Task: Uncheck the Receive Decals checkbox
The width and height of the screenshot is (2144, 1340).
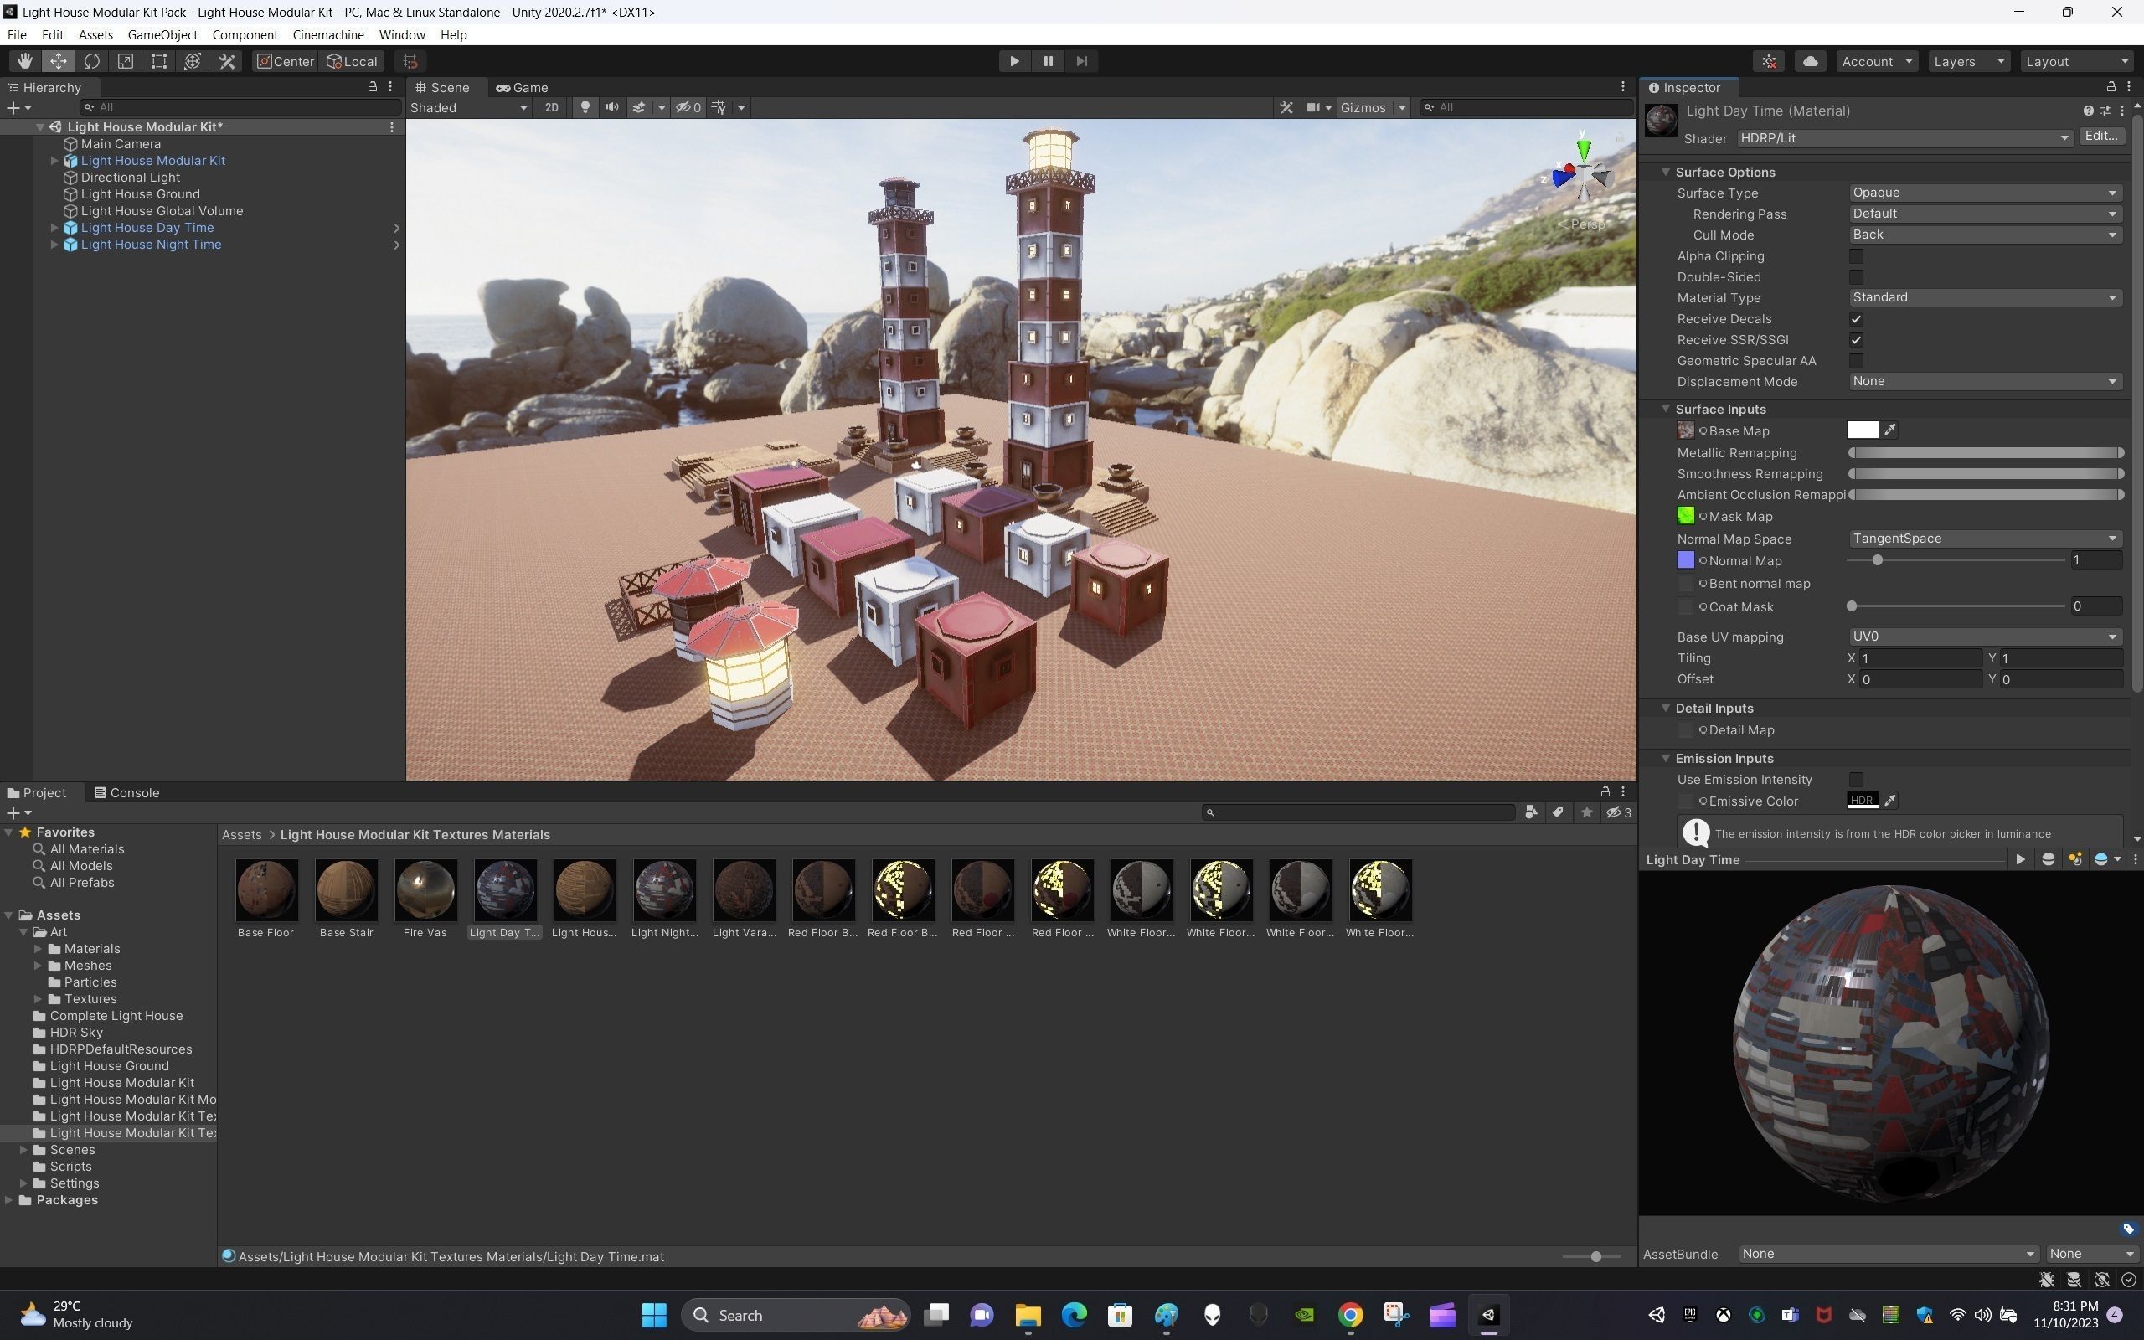Action: pos(1856,319)
